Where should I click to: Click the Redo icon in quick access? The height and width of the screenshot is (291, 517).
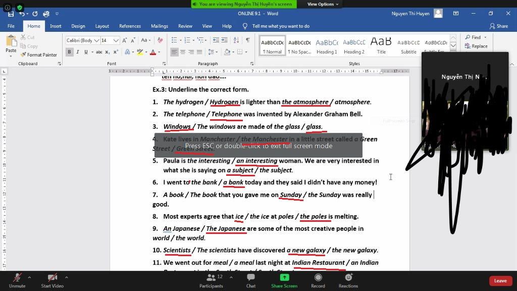(35, 14)
